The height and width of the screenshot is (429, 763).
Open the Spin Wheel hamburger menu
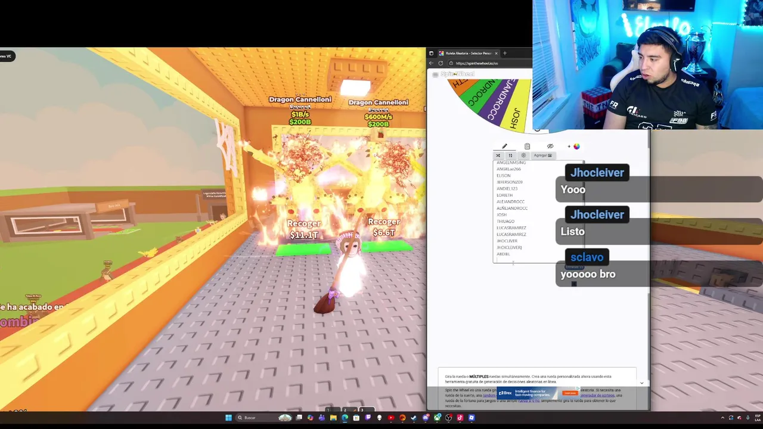pyautogui.click(x=435, y=74)
